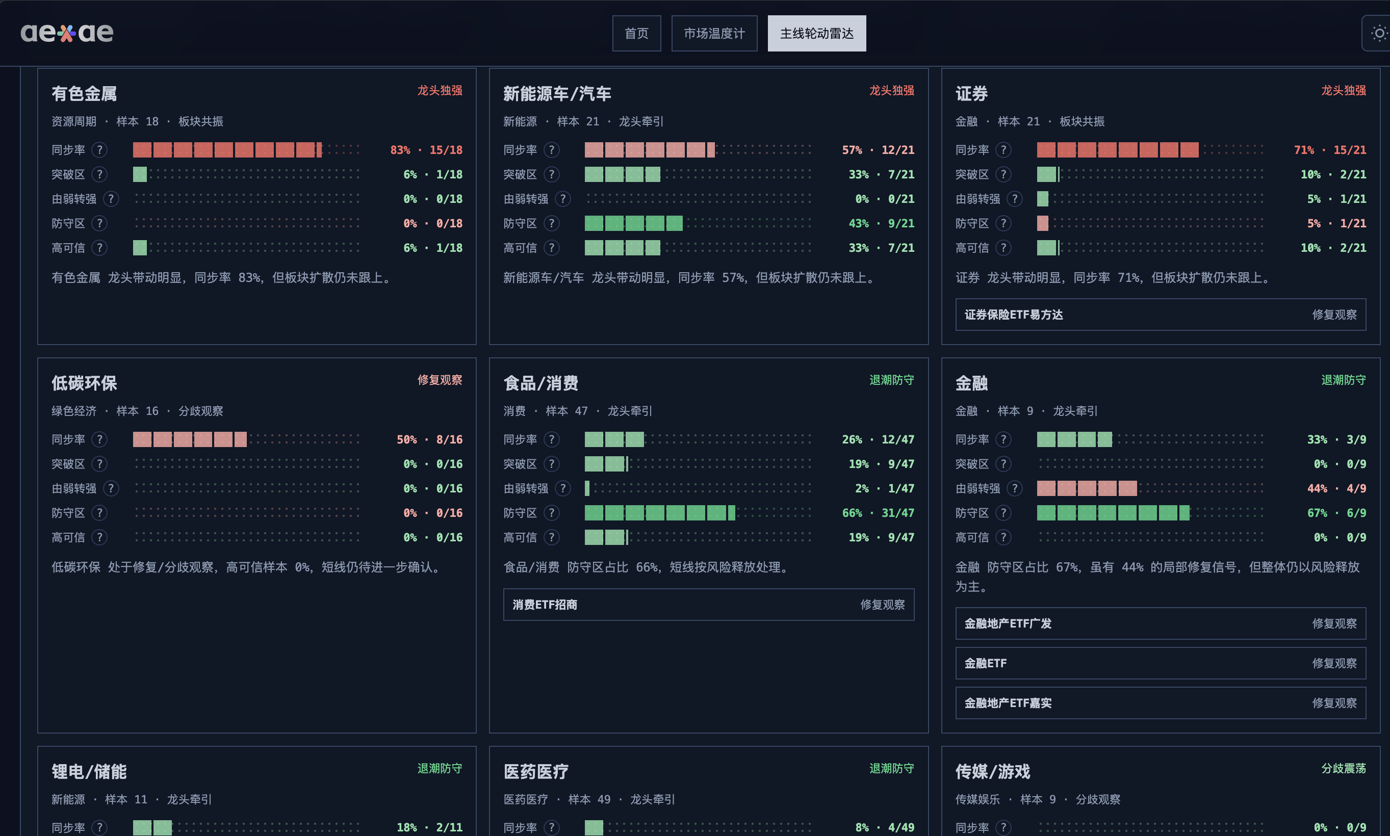Click help icon beside 高可信 in 证券 card
The height and width of the screenshot is (836, 1390).
pos(1003,248)
